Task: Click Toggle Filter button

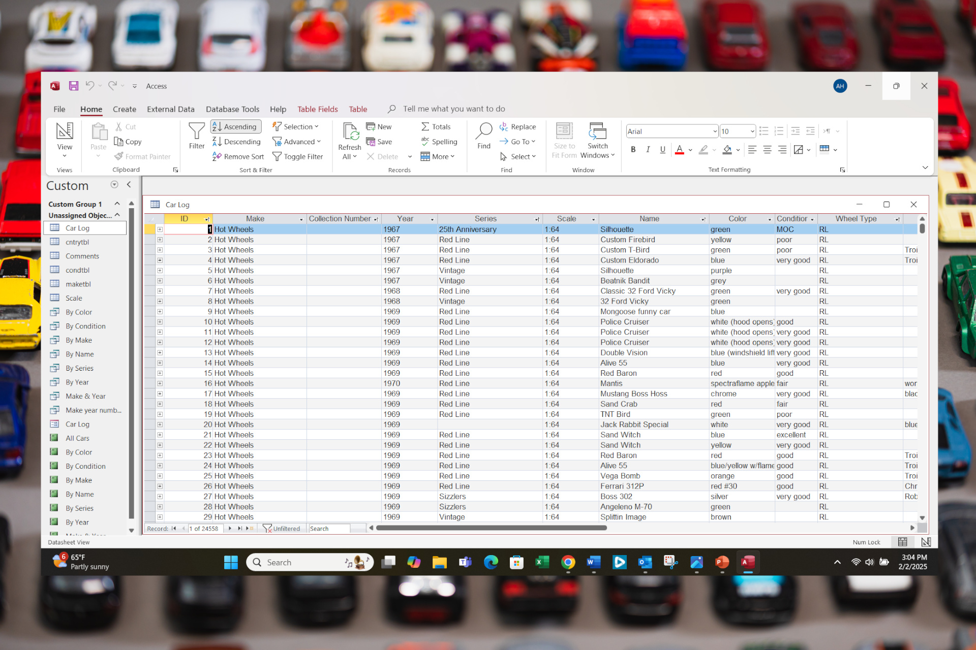Action: [298, 156]
